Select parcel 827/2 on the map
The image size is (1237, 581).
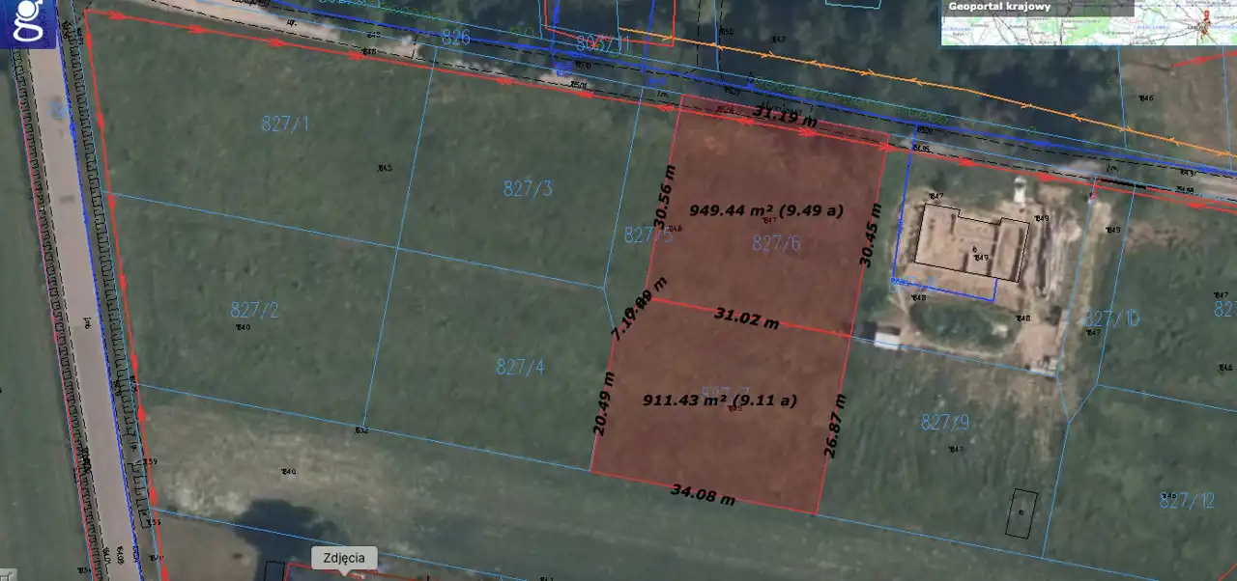pyautogui.click(x=254, y=310)
